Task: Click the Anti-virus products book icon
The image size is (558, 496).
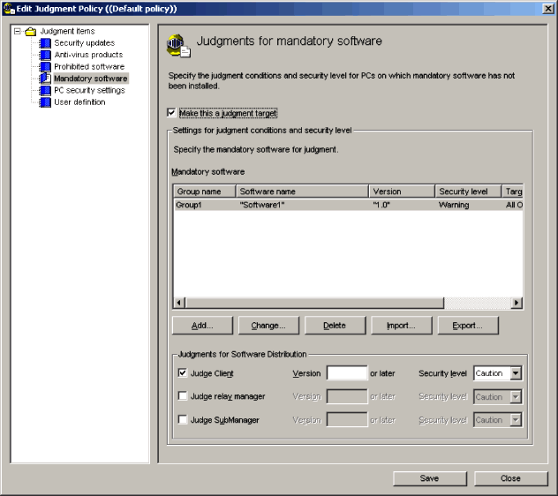Action: point(45,55)
